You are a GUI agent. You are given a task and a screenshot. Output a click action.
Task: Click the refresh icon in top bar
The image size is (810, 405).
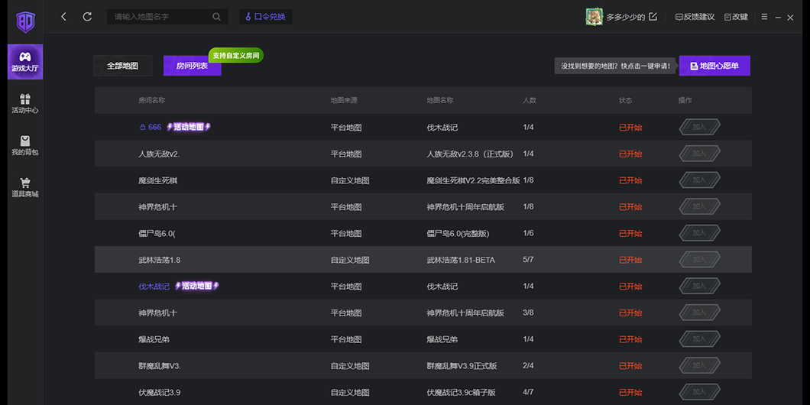point(87,17)
